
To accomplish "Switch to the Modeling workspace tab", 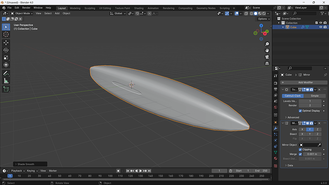I will click(75, 8).
